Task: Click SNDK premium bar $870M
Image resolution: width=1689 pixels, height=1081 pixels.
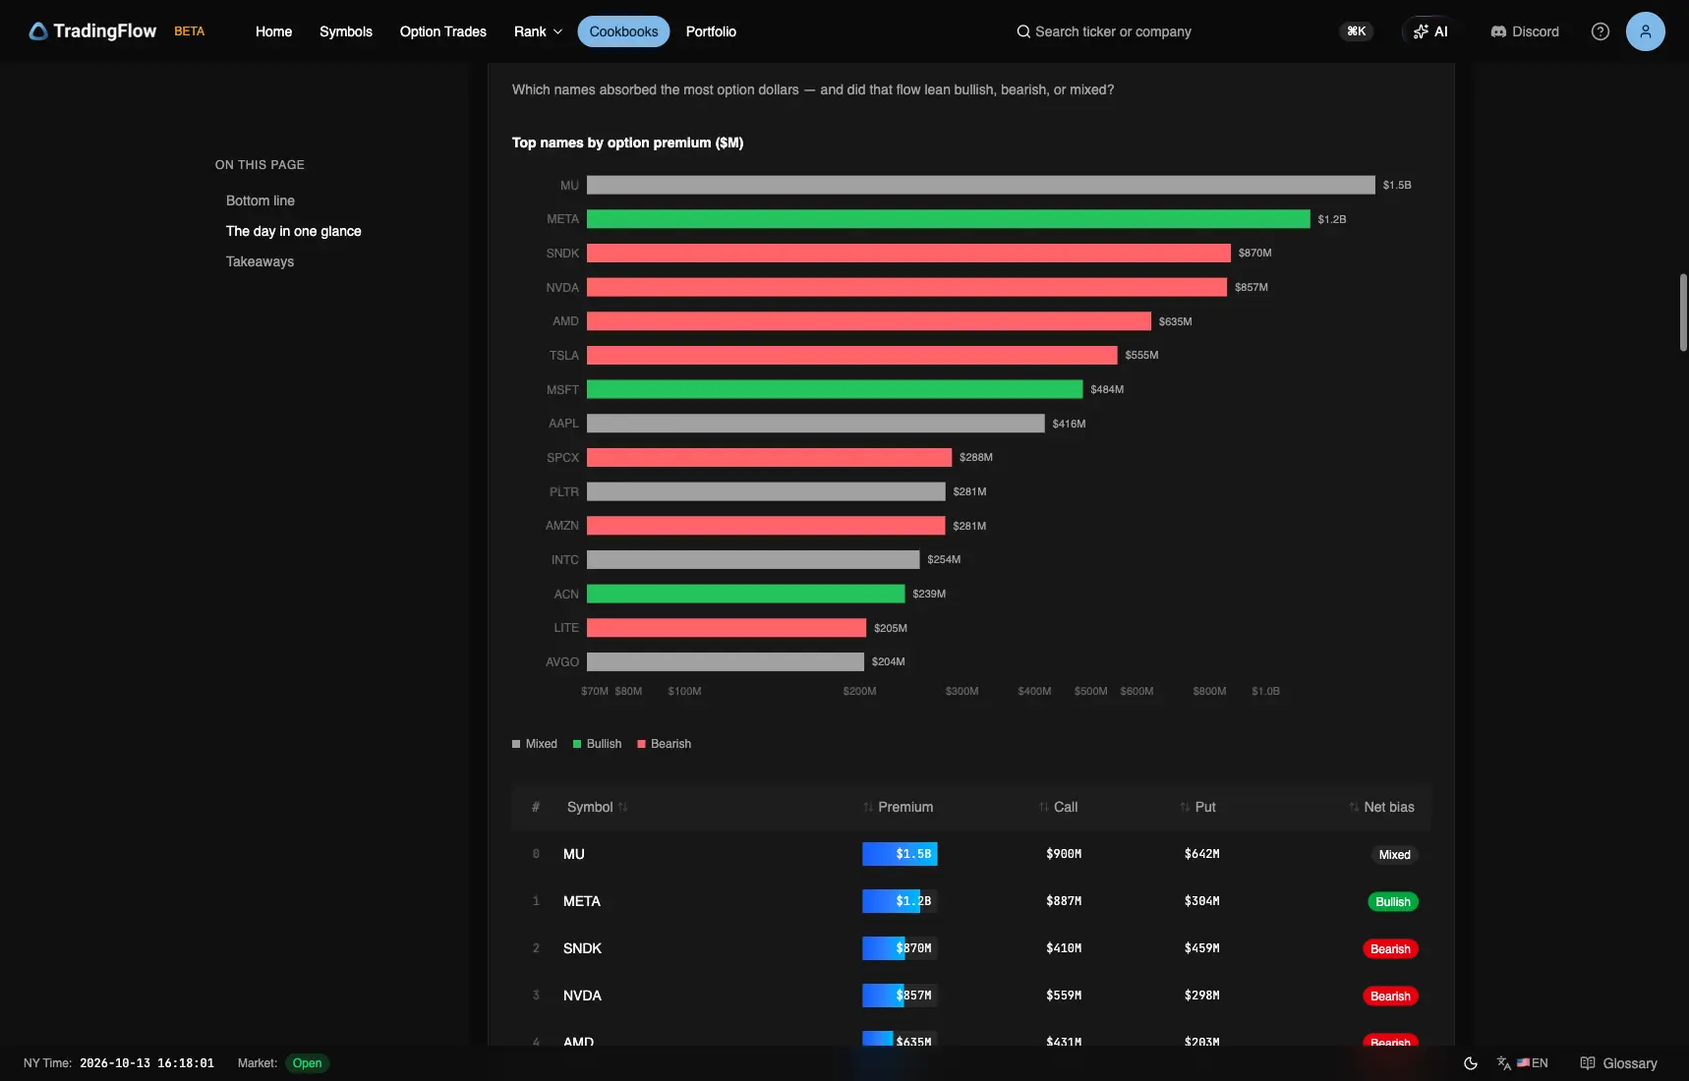Action: [x=900, y=948]
